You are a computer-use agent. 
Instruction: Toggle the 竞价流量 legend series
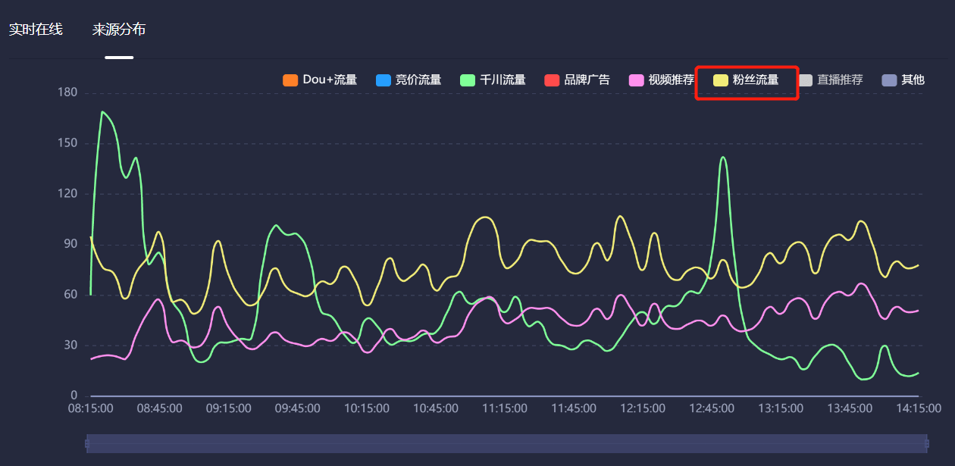pyautogui.click(x=409, y=80)
